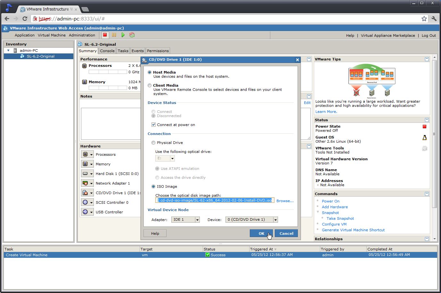441x293 pixels.
Task: Select the ISO Image radio button
Action: tap(153, 186)
